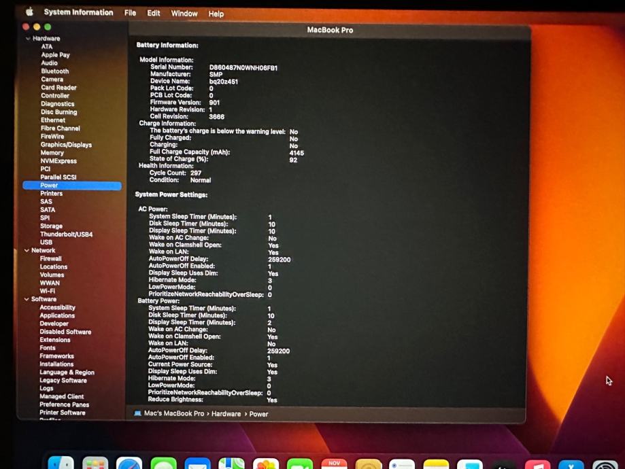The image size is (625, 469).
Task: Select Camera in the sidebar
Action: pyautogui.click(x=52, y=80)
